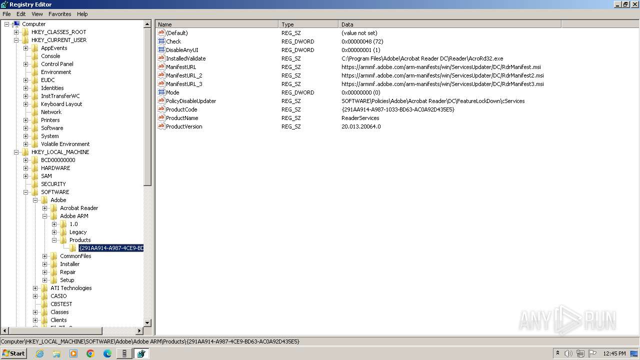640x360 pixels.
Task: Collapse HKEY_LOCAL_MACHINE node
Action: point(16,152)
